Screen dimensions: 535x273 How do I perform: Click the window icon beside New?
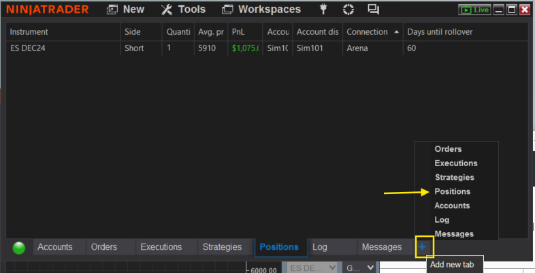pyautogui.click(x=112, y=10)
